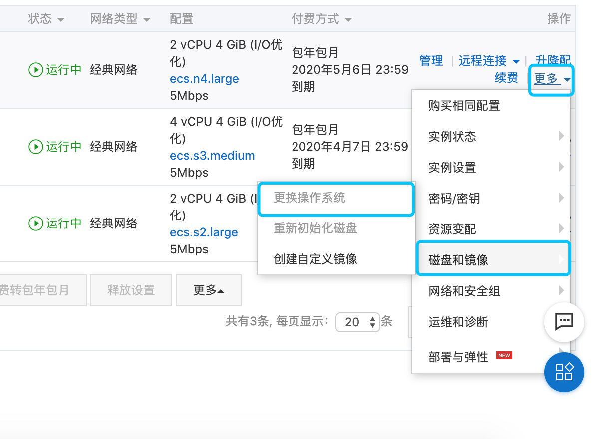Image resolution: width=593 pixels, height=439 pixels.
Task: Open the 付费方式 column filter
Action: [x=348, y=20]
